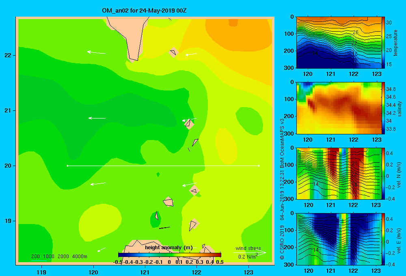The height and width of the screenshot is (276, 406).
Task: Click the temperature color scale bar
Action: pyautogui.click(x=383, y=43)
